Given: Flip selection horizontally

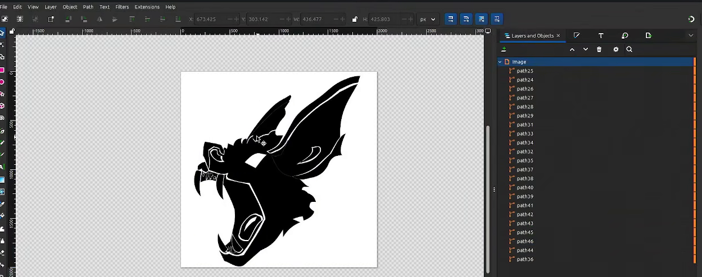Looking at the screenshot, I should pyautogui.click(x=99, y=19).
